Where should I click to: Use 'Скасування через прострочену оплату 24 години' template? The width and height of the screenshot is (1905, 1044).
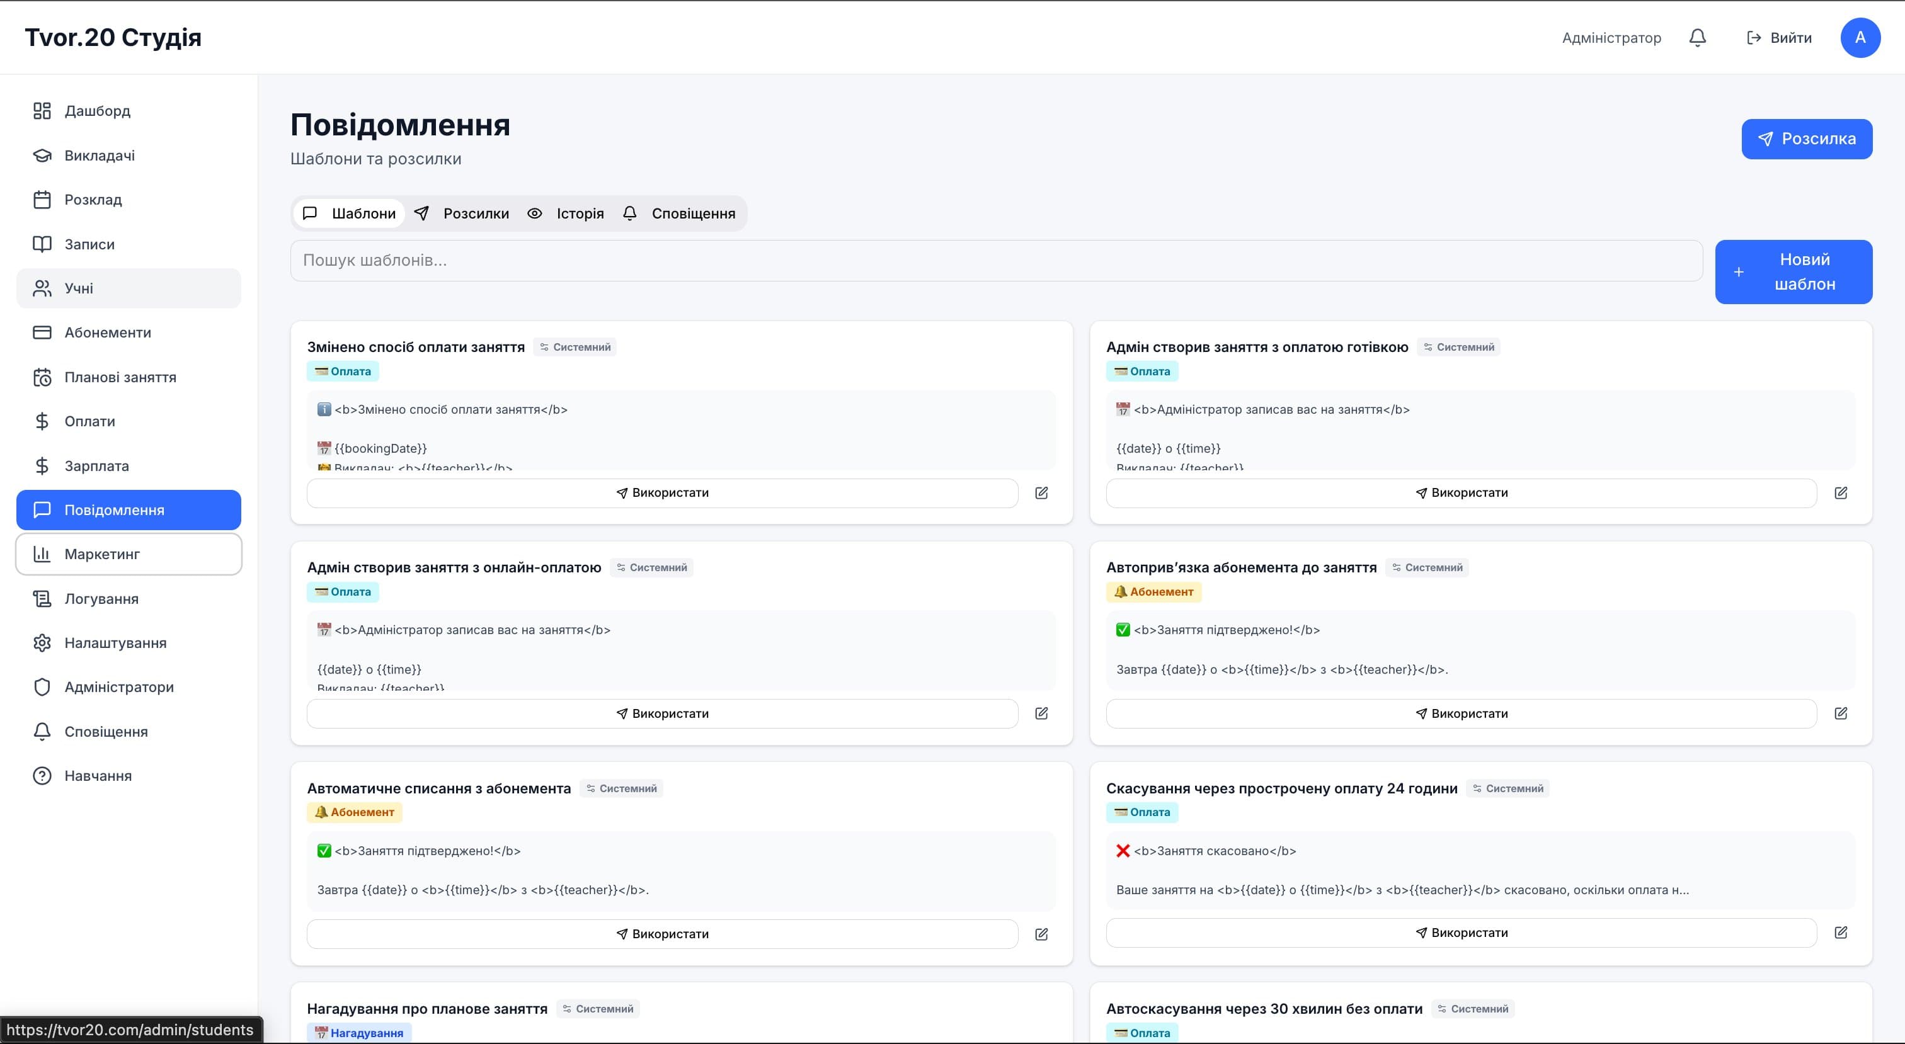pos(1462,933)
